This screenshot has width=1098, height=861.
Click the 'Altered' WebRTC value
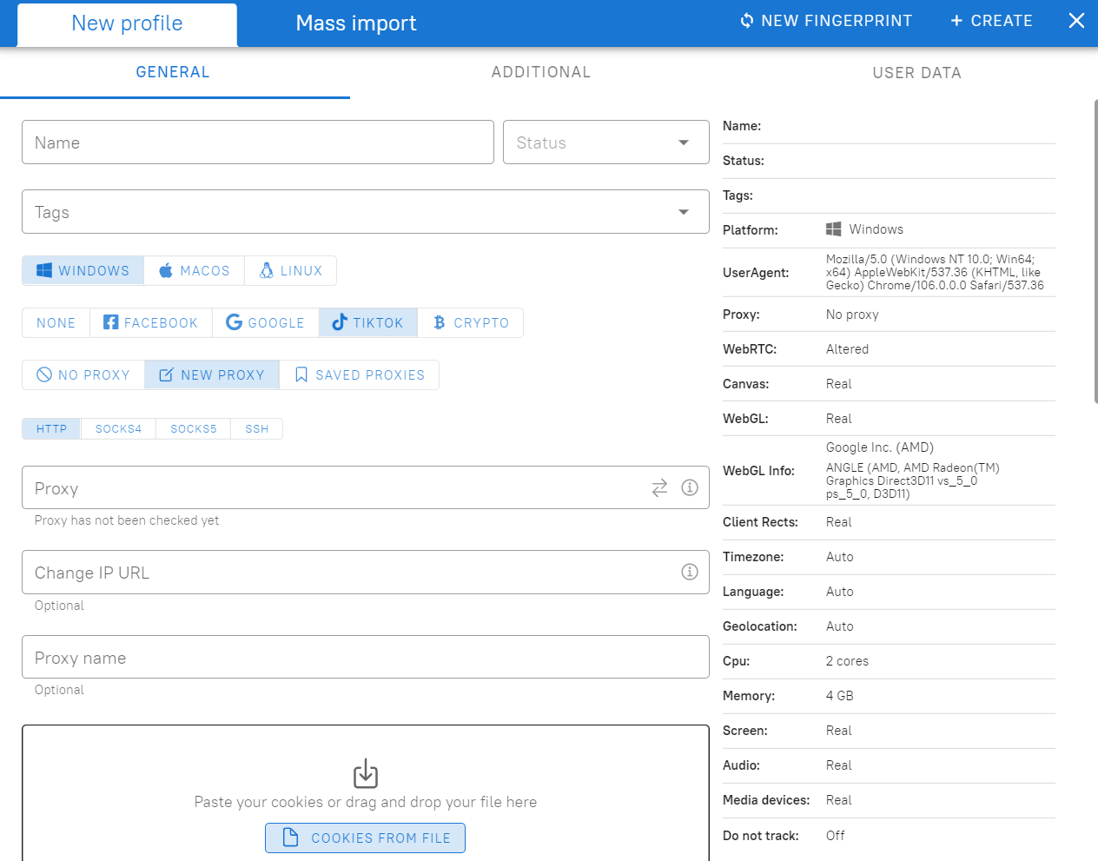[x=847, y=349]
